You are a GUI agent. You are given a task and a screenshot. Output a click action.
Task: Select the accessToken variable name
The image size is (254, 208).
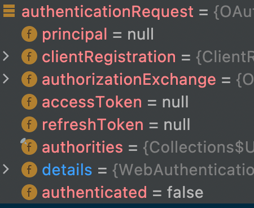(x=92, y=102)
